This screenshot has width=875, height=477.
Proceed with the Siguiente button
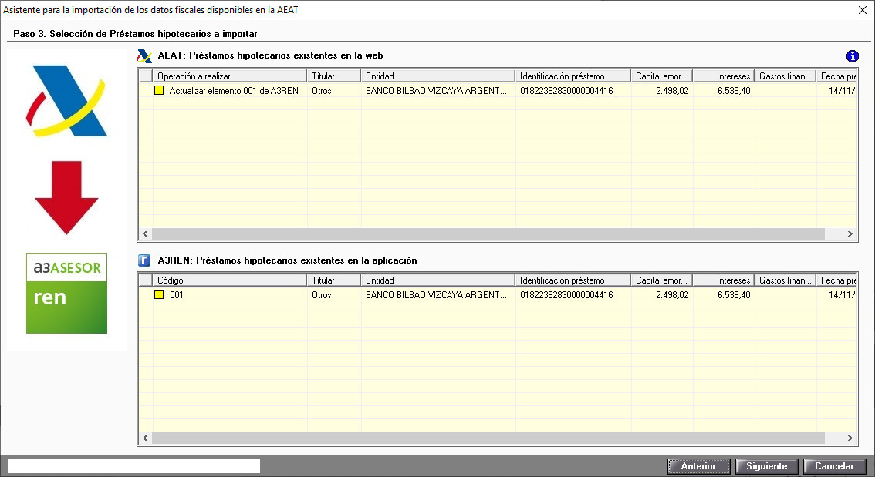click(x=766, y=466)
